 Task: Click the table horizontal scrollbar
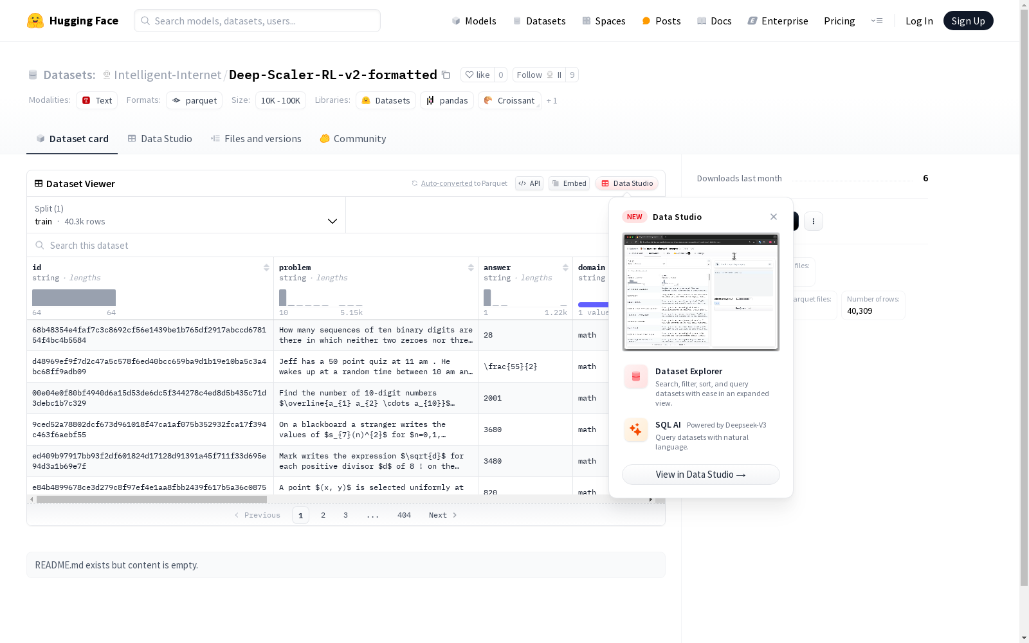tap(152, 499)
